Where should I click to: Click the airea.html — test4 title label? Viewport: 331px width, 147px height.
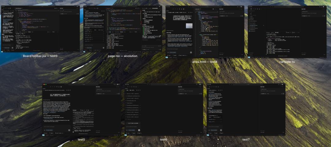click(204, 62)
